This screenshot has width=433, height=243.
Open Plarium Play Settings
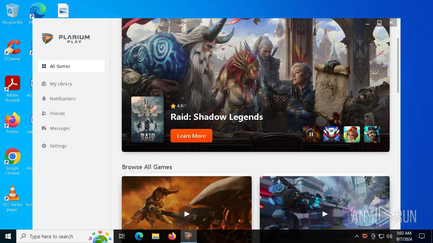pos(71,146)
